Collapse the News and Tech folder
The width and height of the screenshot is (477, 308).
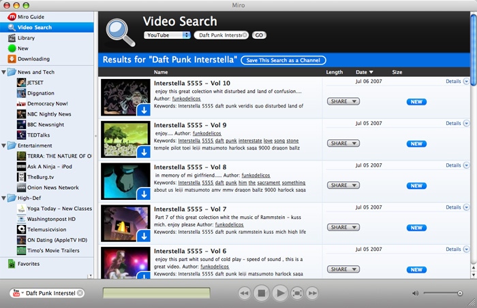coord(3,71)
